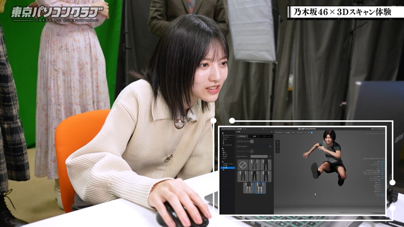The height and width of the screenshot is (227, 404).
Task: Click the blue highlighted viewport toolbar icon
Action: (312, 133)
